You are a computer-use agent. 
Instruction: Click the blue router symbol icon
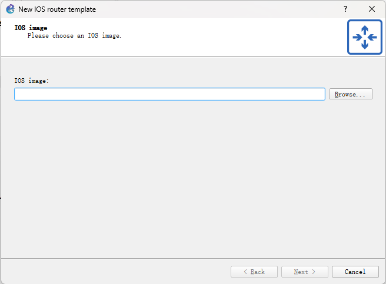click(x=364, y=37)
